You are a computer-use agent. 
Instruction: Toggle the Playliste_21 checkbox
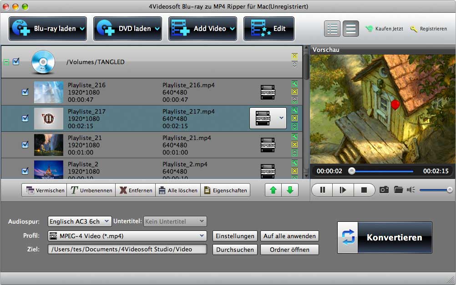point(25,145)
